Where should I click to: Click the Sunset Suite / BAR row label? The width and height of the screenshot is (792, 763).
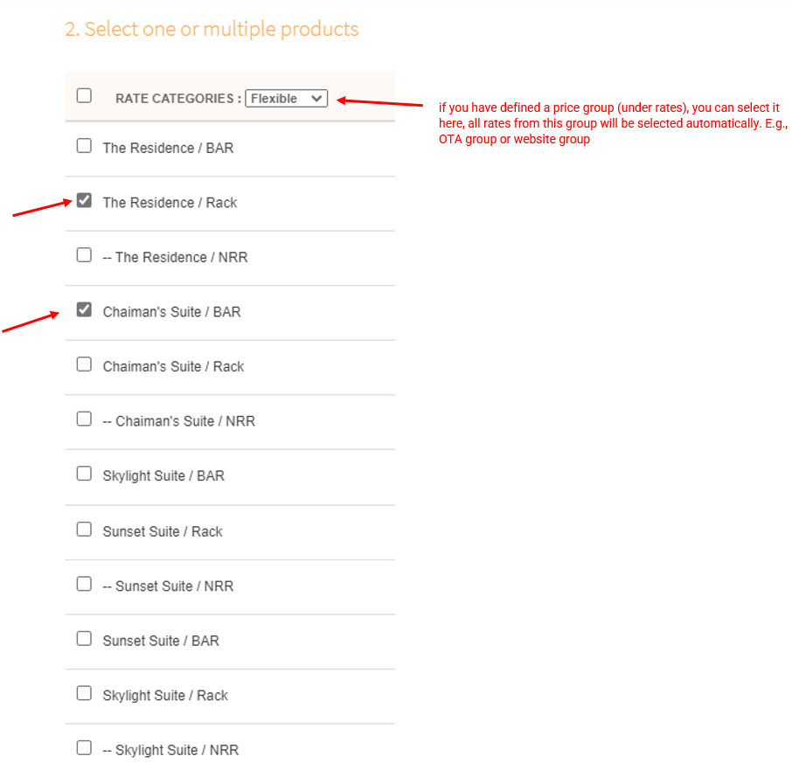(x=161, y=642)
